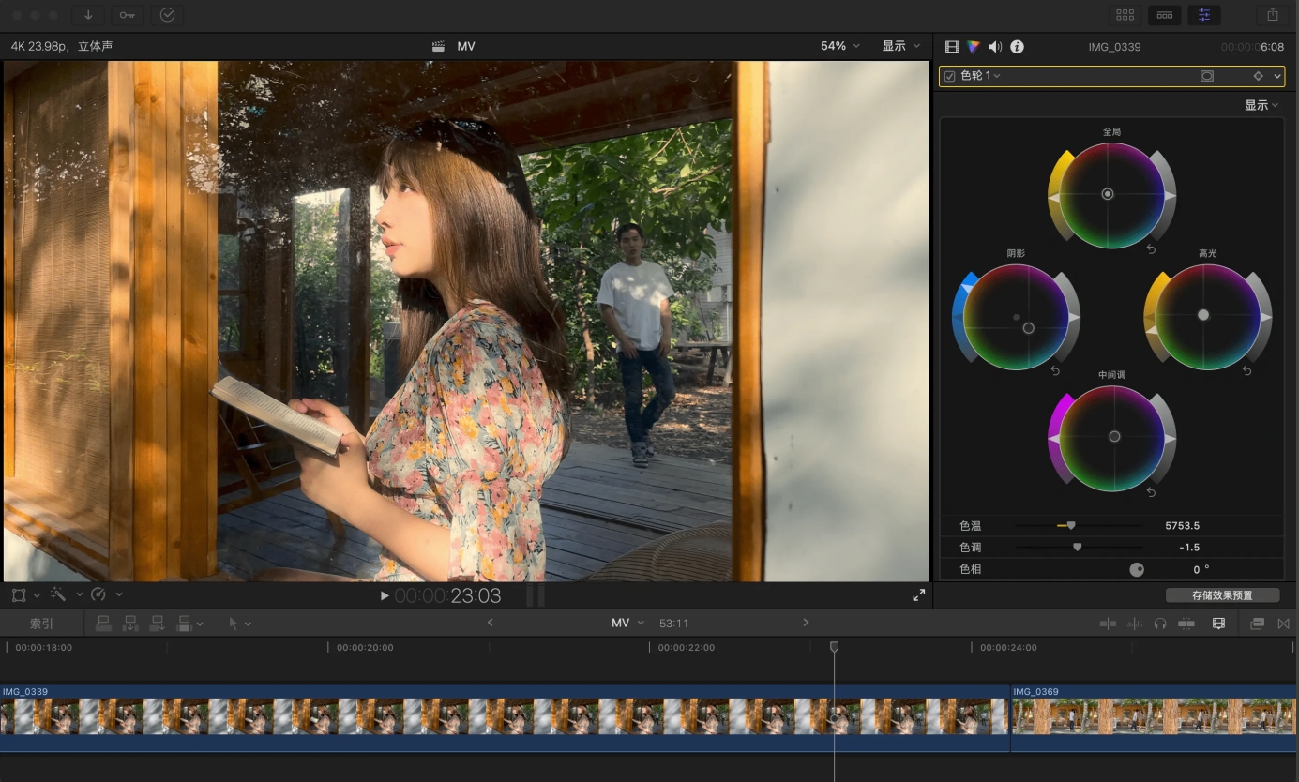Open the viewer 54% zoom dropdown
This screenshot has width=1299, height=782.
click(839, 46)
